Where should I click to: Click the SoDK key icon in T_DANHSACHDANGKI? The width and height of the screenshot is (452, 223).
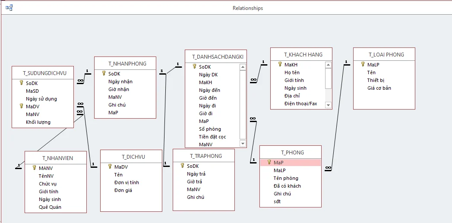tap(194, 66)
